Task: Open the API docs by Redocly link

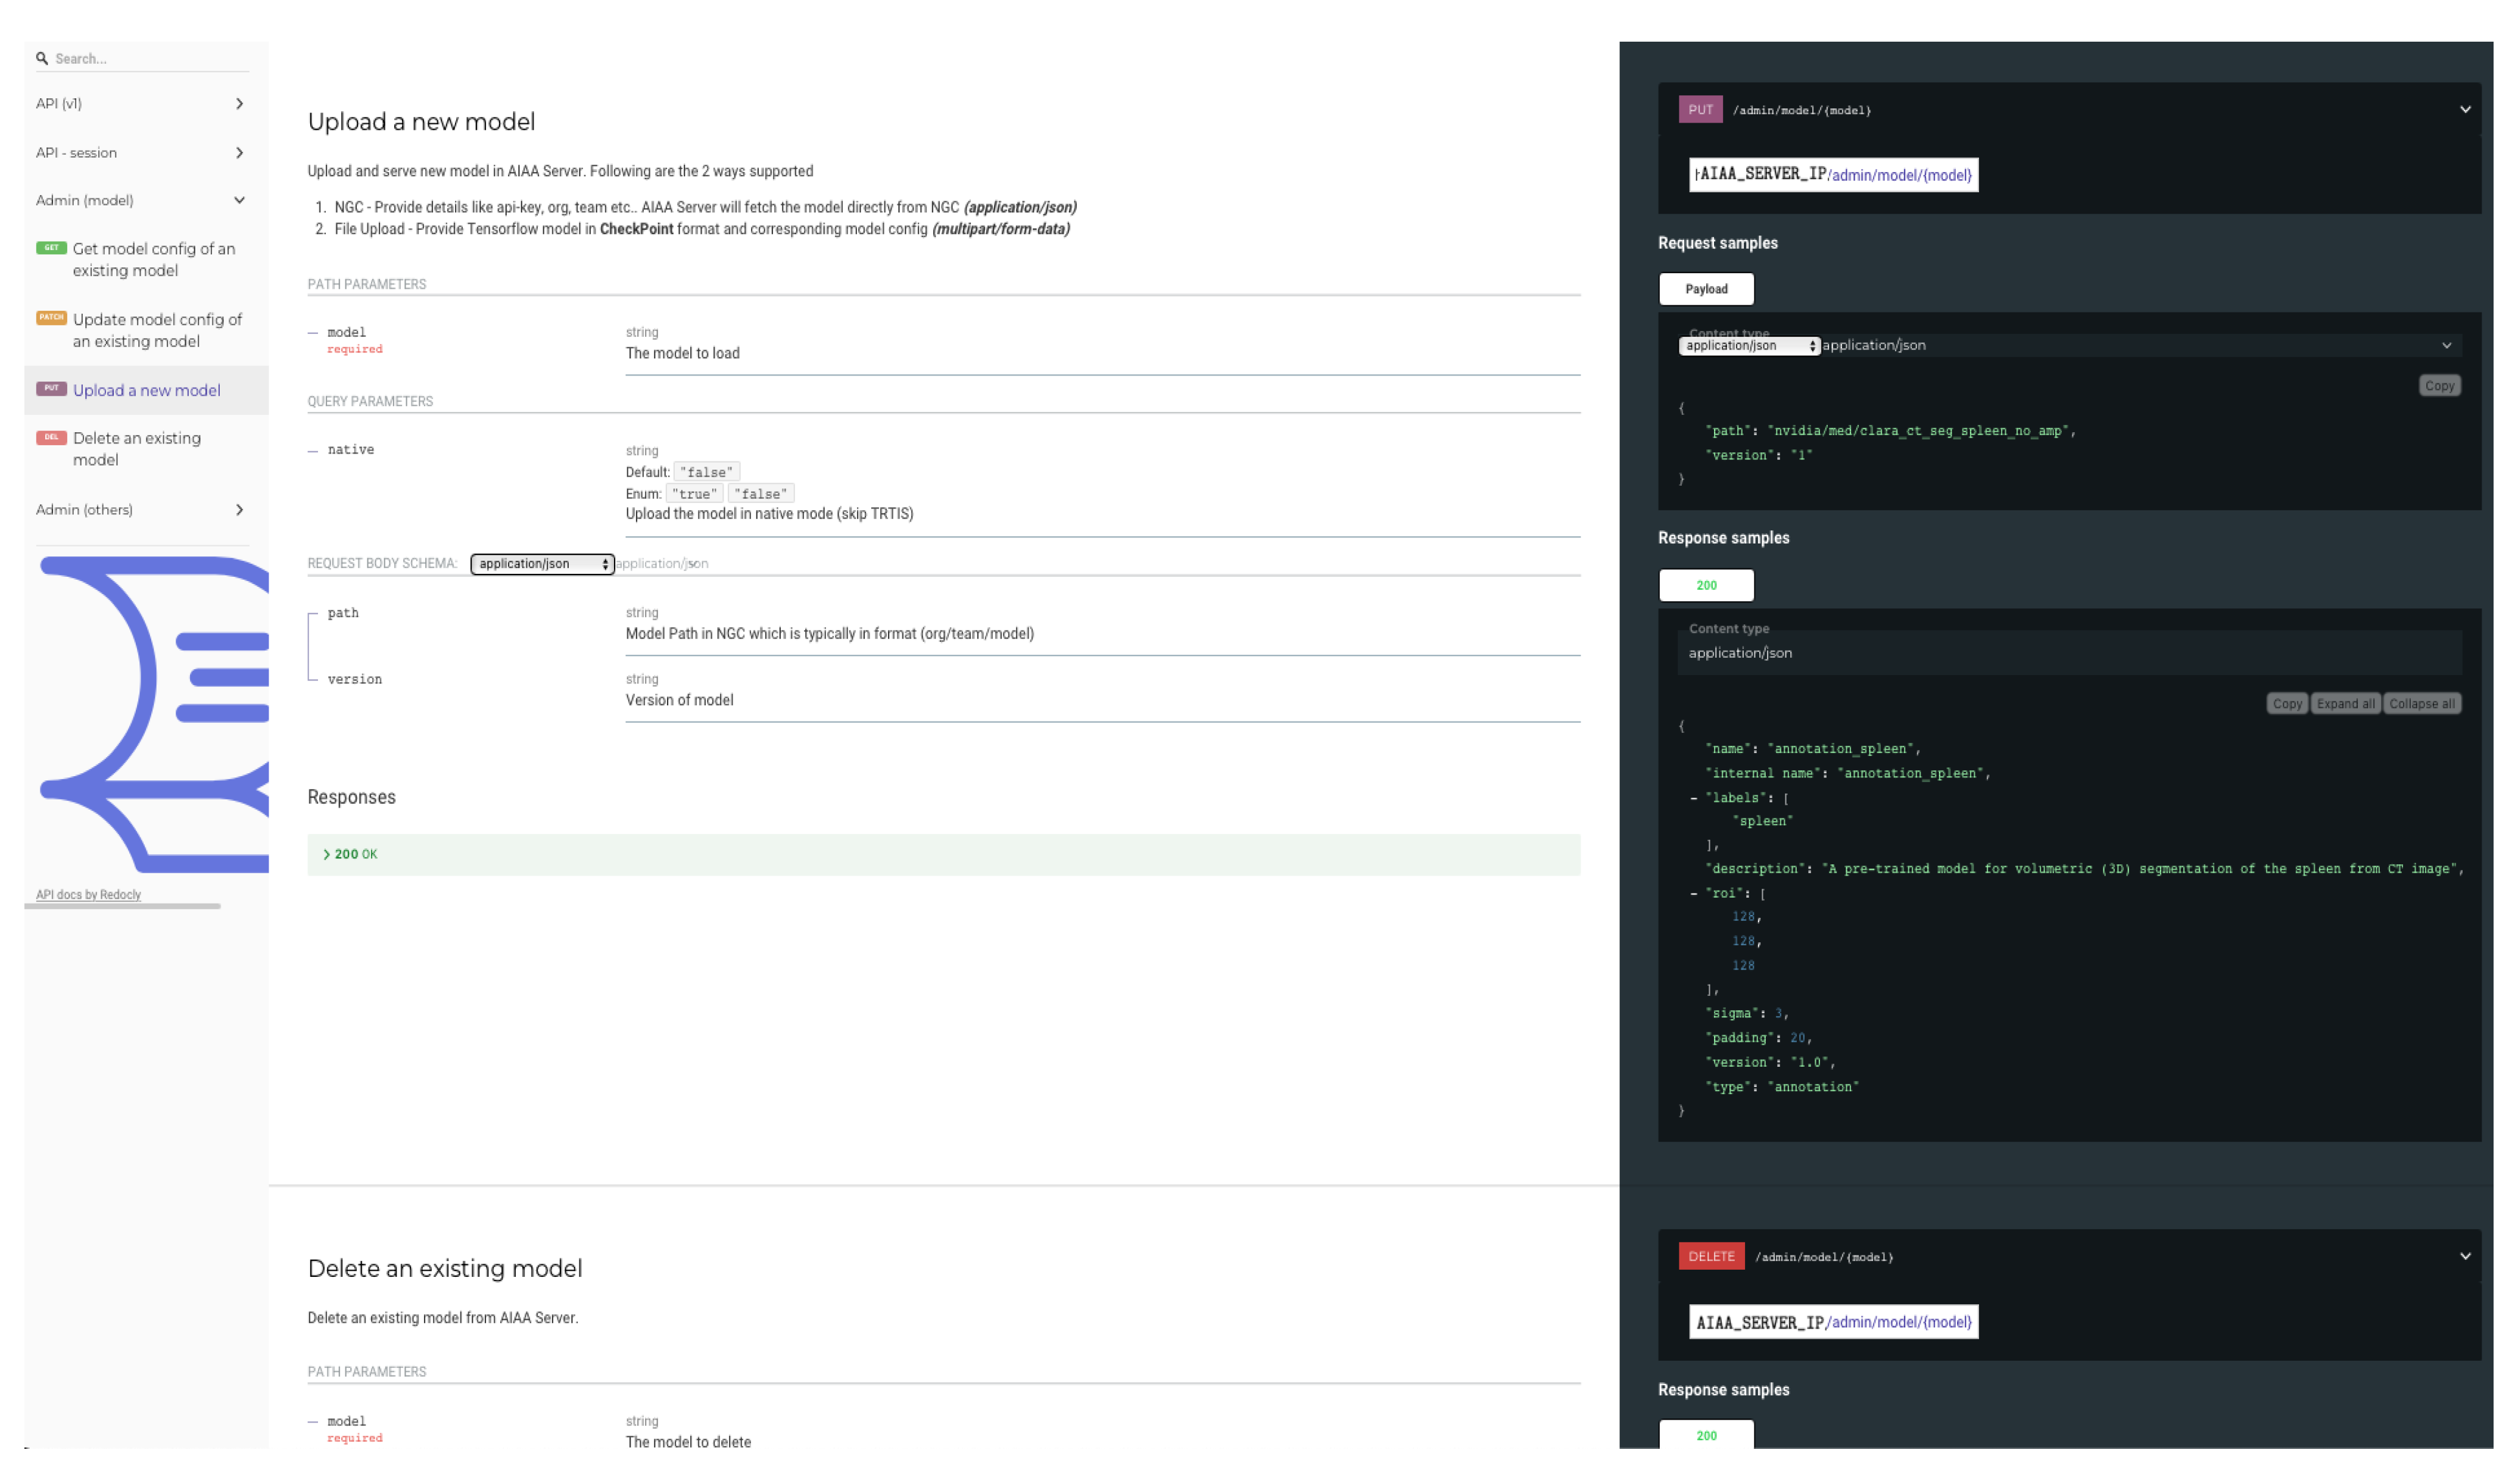Action: [89, 895]
